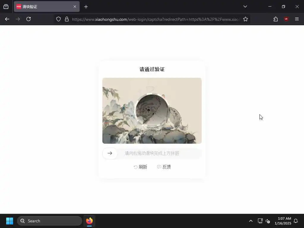This screenshot has height=228, width=304.
Task: Open the extensions puzzle menu
Action: [275, 19]
